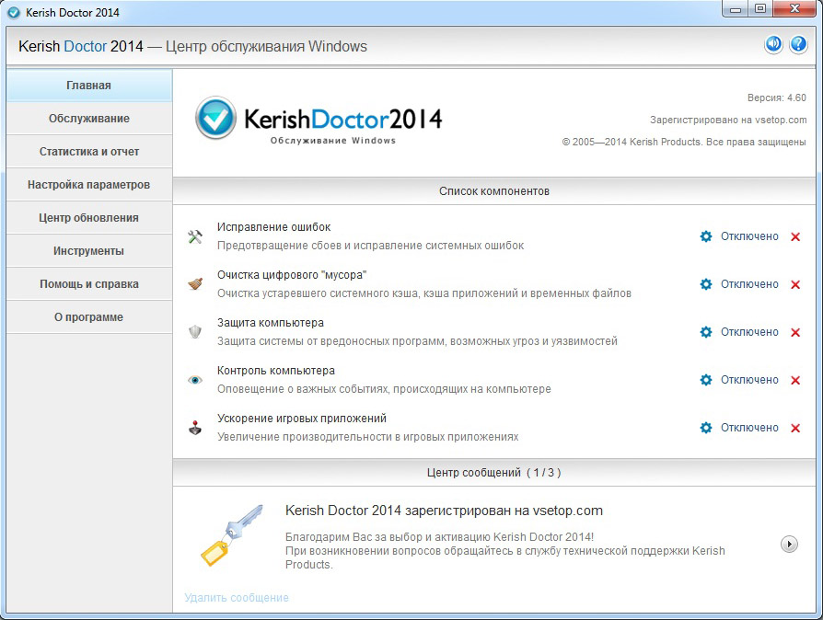This screenshot has width=823, height=620.
Task: Click the Очистка цифрового "мусора" title
Action: click(292, 275)
